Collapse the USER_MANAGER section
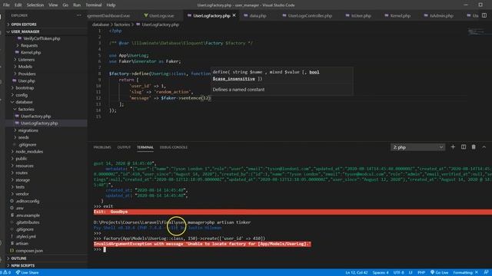The width and height of the screenshot is (492, 276). click(25, 31)
